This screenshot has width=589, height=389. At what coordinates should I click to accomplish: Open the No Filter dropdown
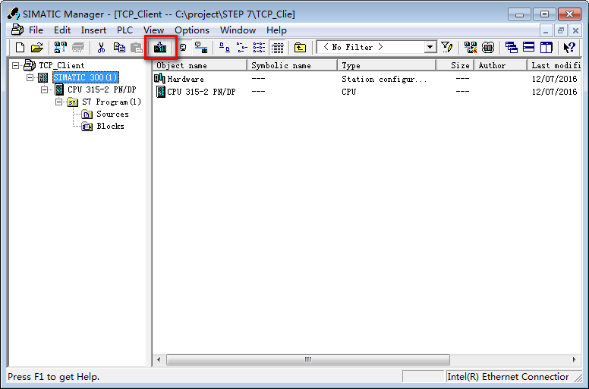point(430,47)
